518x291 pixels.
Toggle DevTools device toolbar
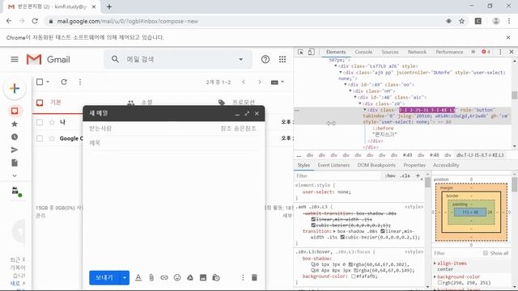click(311, 52)
